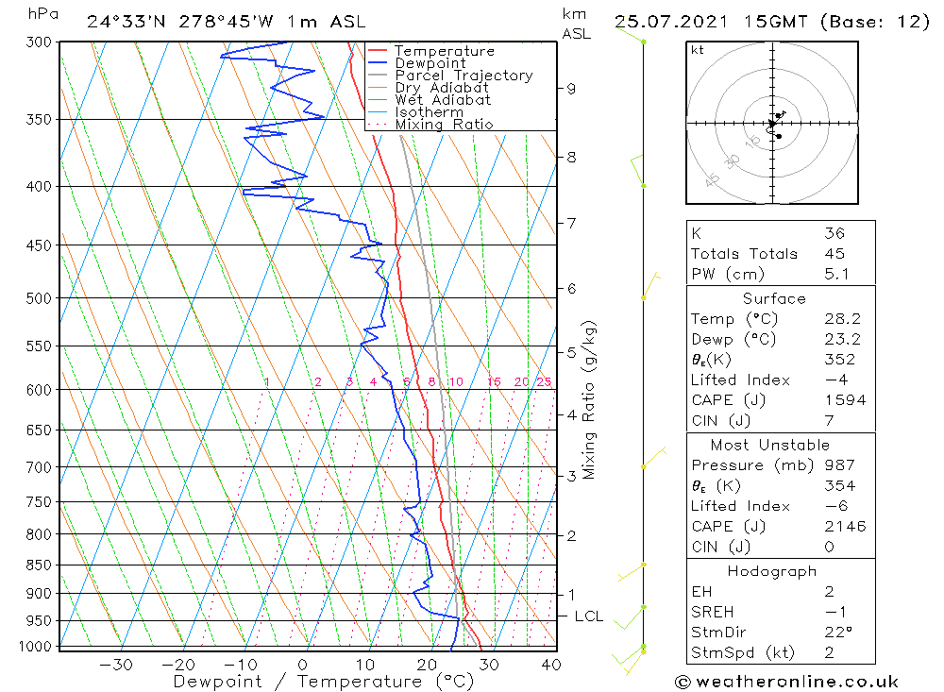
Task: Click the surface Lifted Index value -4
Action: pyautogui.click(x=836, y=380)
